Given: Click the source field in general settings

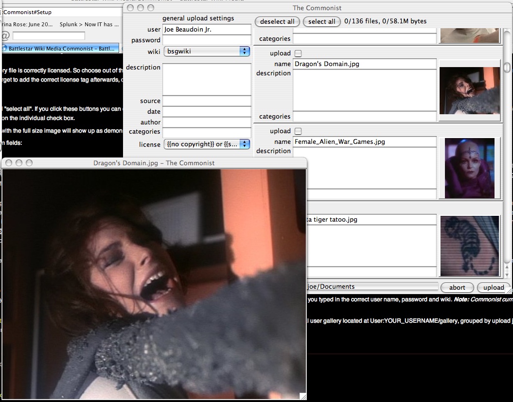Looking at the screenshot, I should coord(207,101).
